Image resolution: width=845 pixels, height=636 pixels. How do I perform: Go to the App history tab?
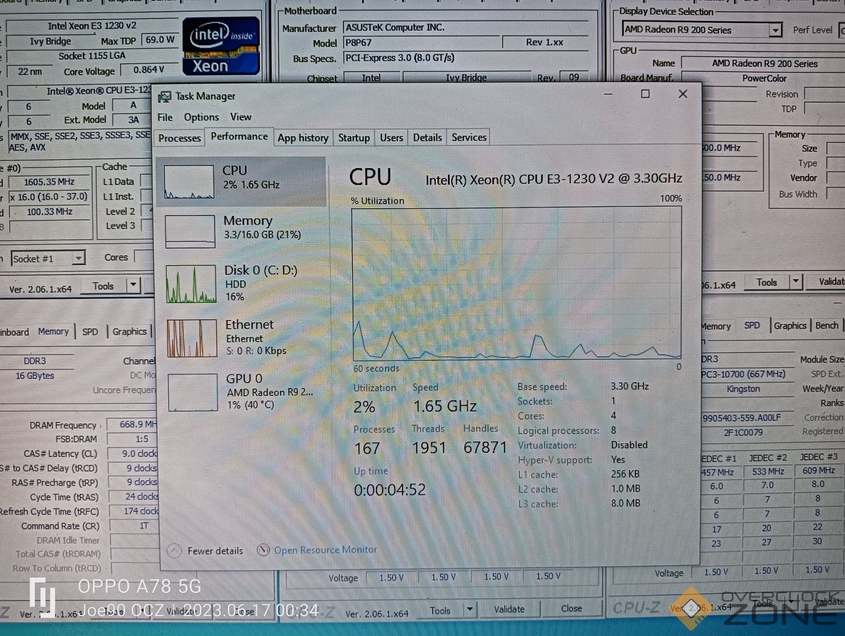click(x=303, y=138)
